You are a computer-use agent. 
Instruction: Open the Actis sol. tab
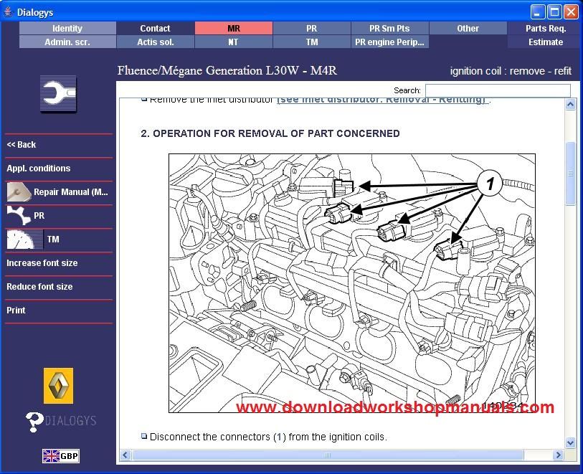(x=155, y=42)
